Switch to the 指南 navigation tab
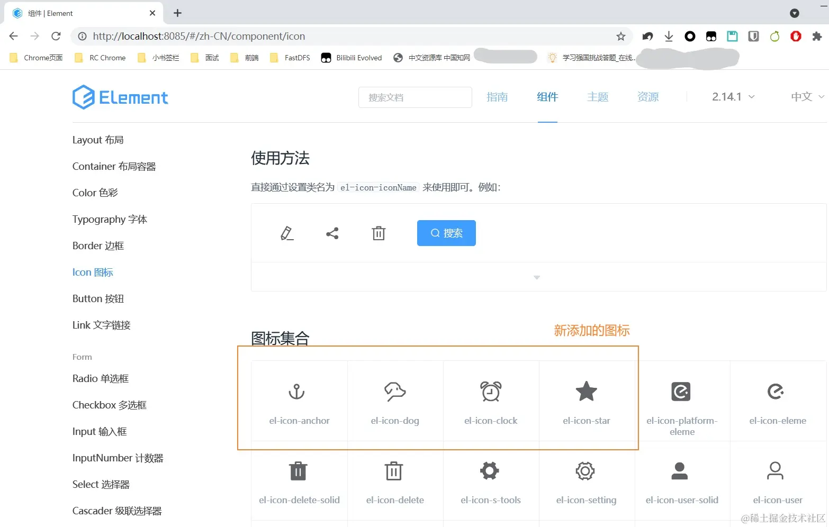 pyautogui.click(x=497, y=97)
